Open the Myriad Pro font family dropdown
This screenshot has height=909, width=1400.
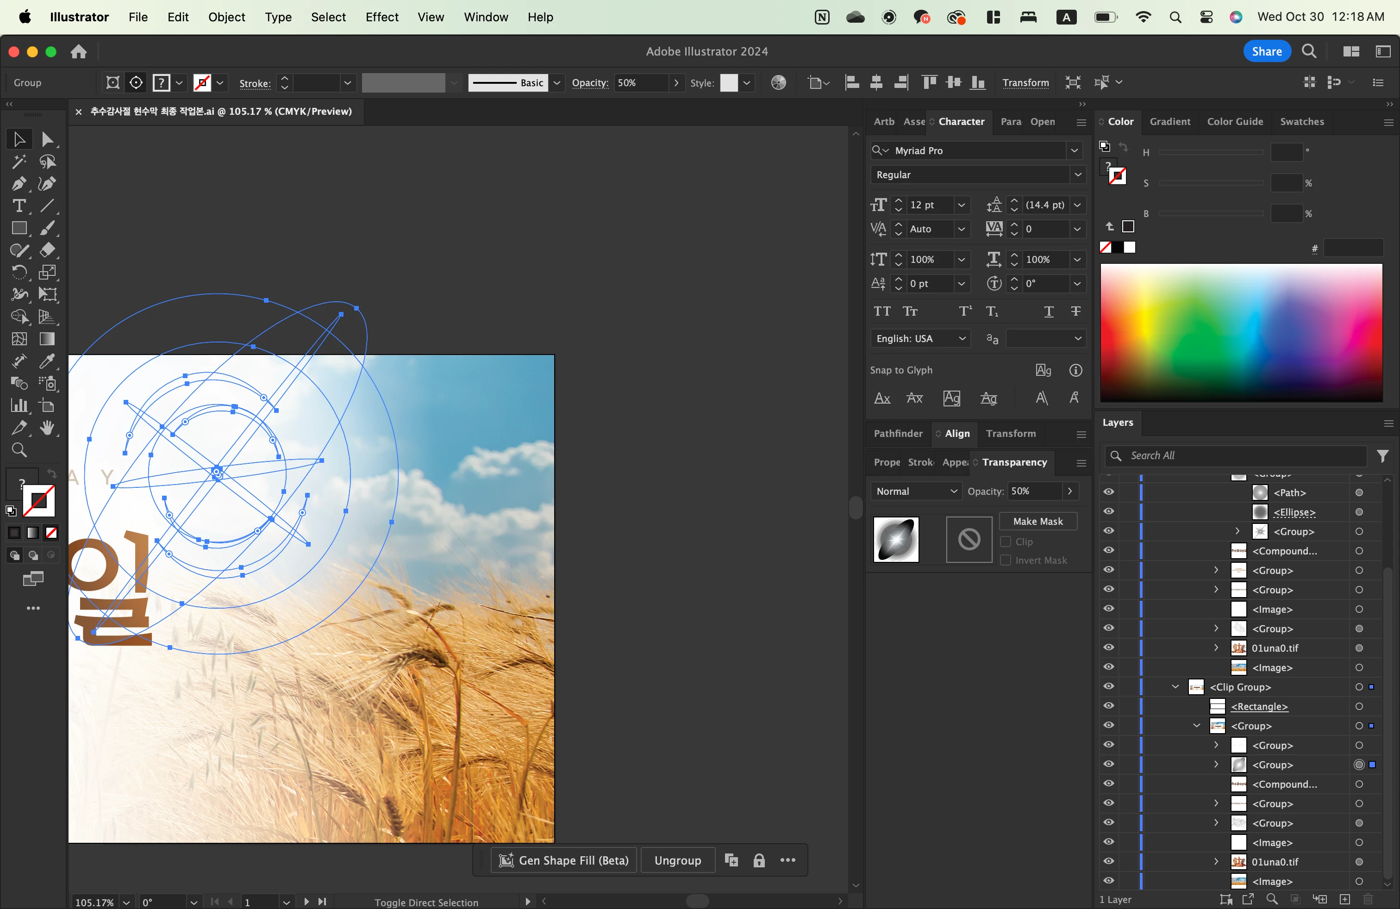click(x=1074, y=150)
